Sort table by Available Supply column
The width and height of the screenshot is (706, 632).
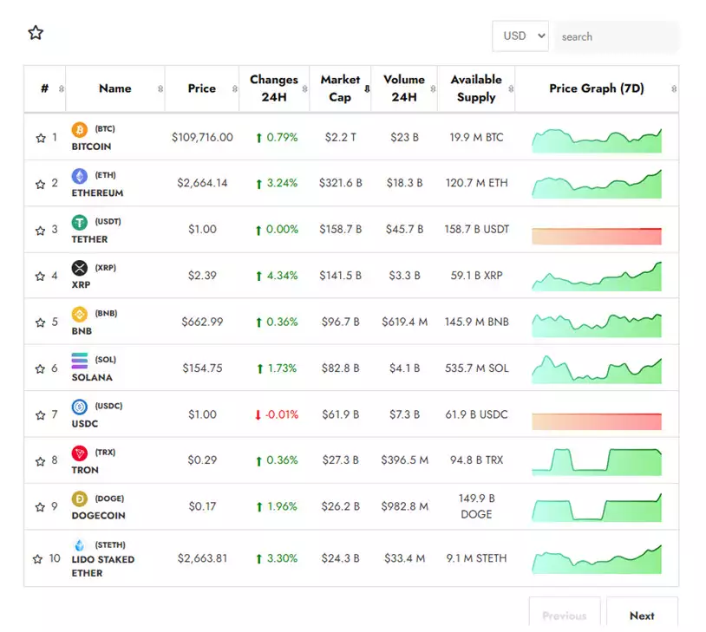point(476,88)
